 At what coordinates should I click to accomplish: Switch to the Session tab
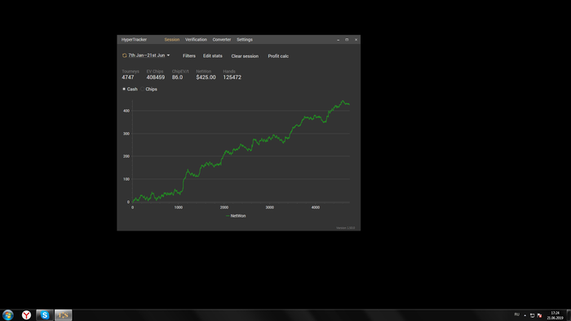pos(172,40)
